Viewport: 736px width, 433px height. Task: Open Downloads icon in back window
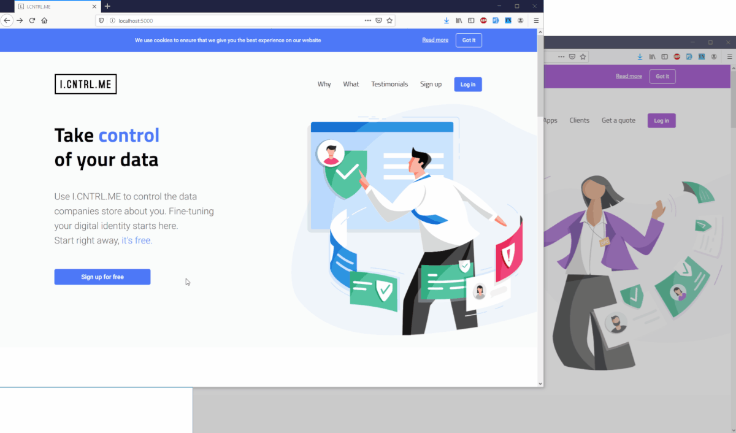pos(640,56)
